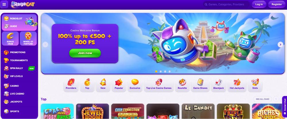
Task: Open the Bonus Crab tile
Action: click(10, 38)
